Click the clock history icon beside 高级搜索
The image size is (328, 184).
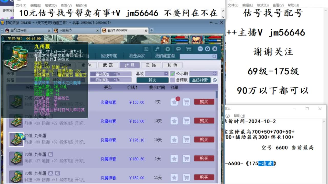pyautogui.click(x=215, y=80)
